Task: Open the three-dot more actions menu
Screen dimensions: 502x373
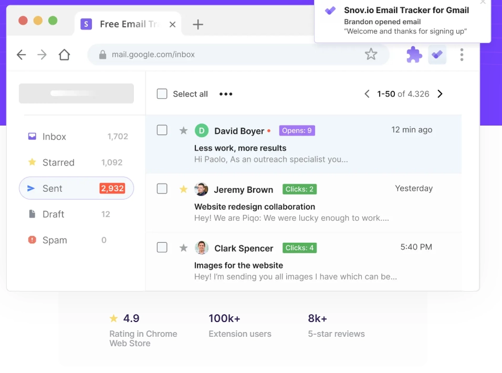Action: (x=226, y=94)
